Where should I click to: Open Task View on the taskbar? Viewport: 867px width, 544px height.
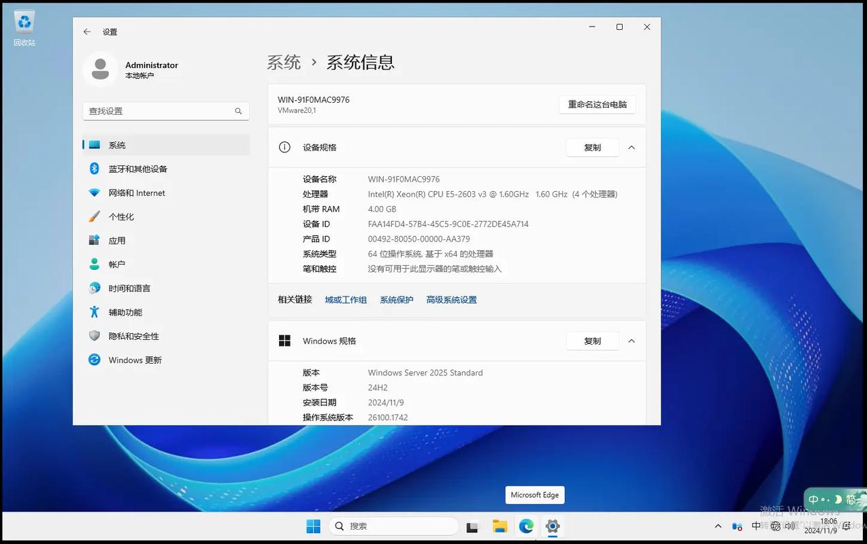[472, 526]
